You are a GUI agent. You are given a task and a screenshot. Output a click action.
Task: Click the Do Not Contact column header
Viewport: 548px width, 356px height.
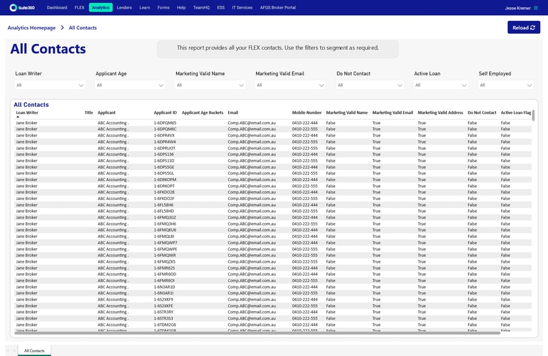click(x=482, y=112)
